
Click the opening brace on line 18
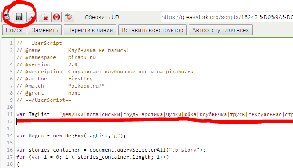tap(18, 164)
